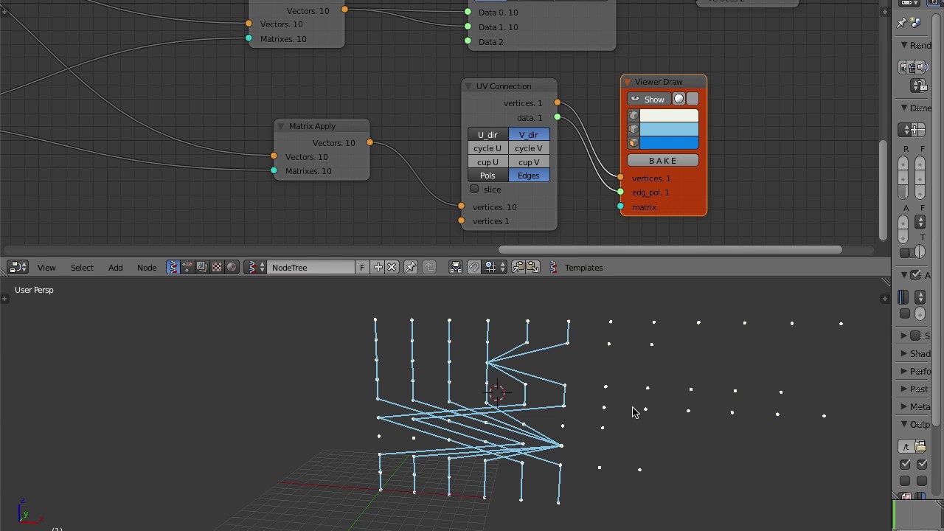
Task: Click the axis gizmo in 3D viewport
Action: pos(27,512)
